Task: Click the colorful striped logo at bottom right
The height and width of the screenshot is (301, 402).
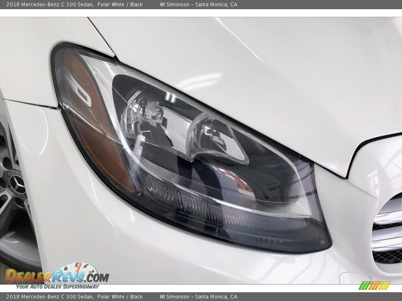Action: (x=374, y=286)
